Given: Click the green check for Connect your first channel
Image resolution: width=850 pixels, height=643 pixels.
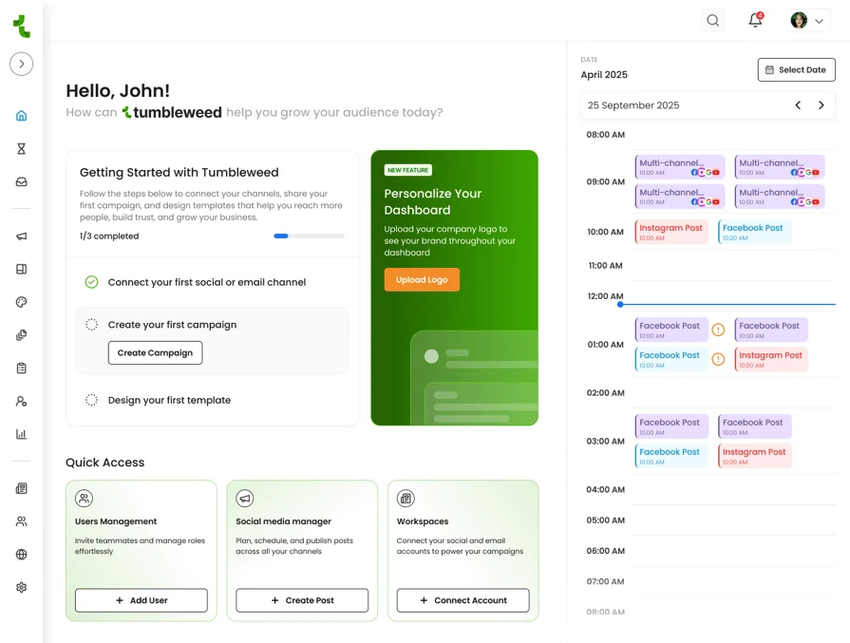Looking at the screenshot, I should tap(91, 282).
